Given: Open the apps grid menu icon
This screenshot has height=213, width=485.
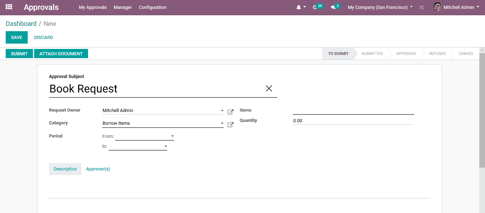Looking at the screenshot, I should click(x=9, y=7).
